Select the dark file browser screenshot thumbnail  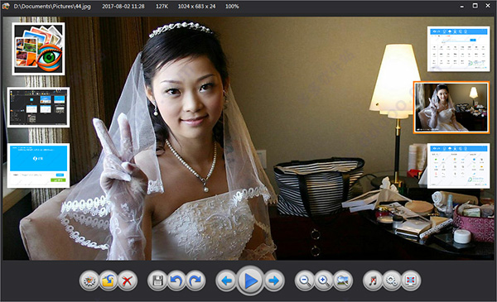tap(38, 108)
